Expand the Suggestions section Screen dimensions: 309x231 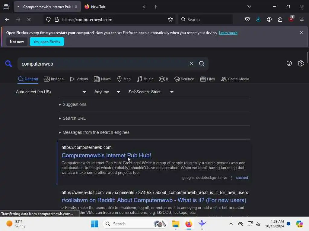pyautogui.click(x=72, y=104)
